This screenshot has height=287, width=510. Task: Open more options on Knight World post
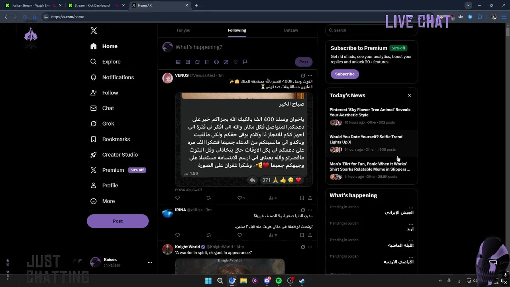[310, 247]
